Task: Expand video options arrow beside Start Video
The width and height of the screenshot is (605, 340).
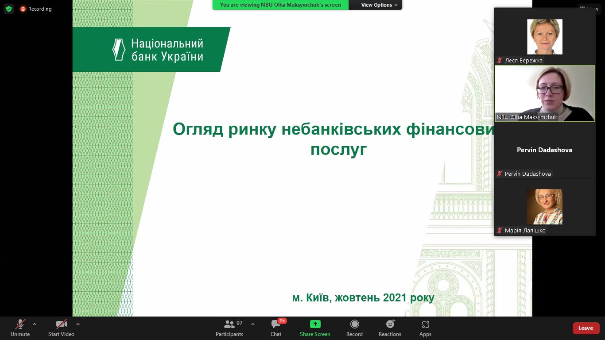Action: (x=78, y=324)
